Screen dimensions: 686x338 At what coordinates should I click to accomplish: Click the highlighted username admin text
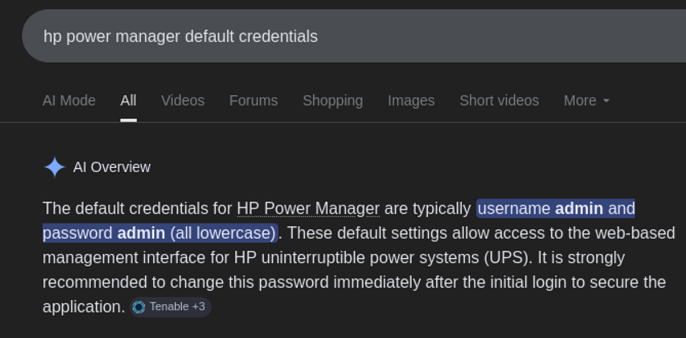(x=541, y=209)
